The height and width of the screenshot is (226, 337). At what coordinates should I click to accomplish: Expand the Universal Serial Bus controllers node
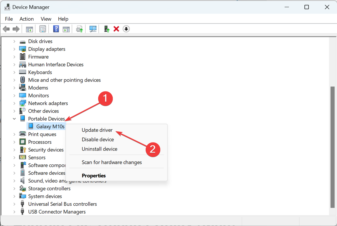click(14, 204)
